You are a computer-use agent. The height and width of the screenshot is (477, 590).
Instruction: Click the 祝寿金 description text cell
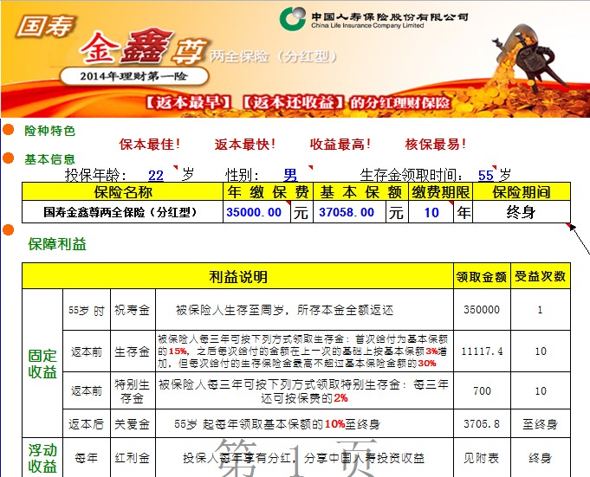tap(304, 310)
